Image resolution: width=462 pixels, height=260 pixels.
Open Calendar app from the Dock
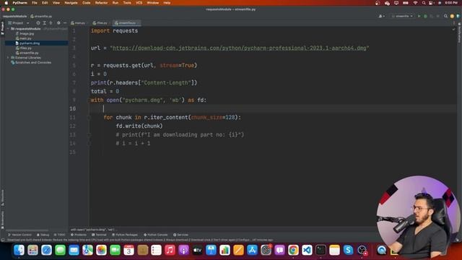pos(128,251)
